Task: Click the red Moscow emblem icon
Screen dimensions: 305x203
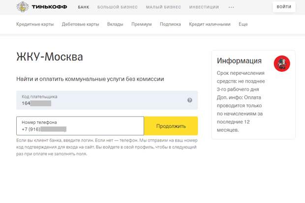Action: pyautogui.click(x=282, y=63)
